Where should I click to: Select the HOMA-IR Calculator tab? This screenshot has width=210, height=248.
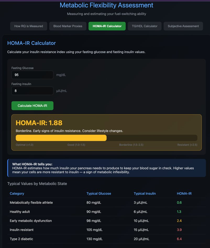point(107,26)
